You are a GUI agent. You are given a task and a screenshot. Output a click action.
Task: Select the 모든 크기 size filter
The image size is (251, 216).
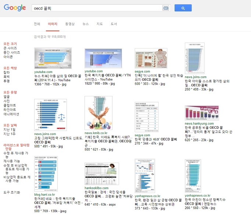coord(10,44)
